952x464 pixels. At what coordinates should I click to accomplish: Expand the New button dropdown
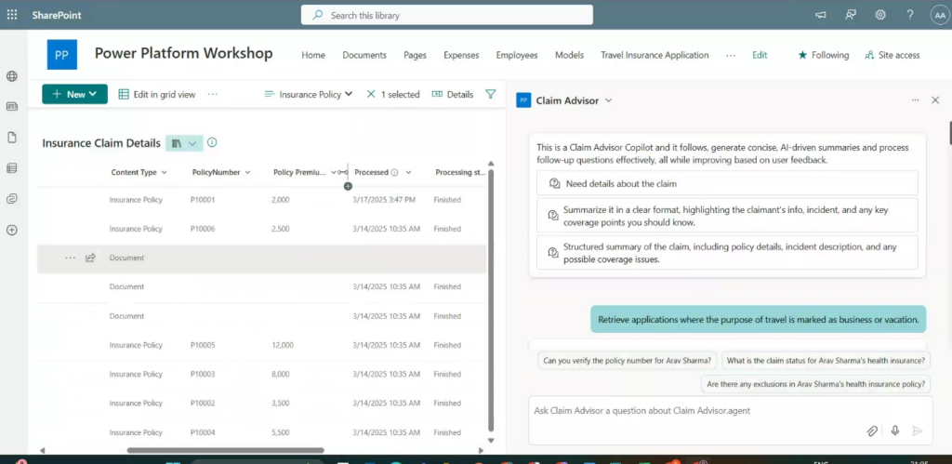coord(92,94)
